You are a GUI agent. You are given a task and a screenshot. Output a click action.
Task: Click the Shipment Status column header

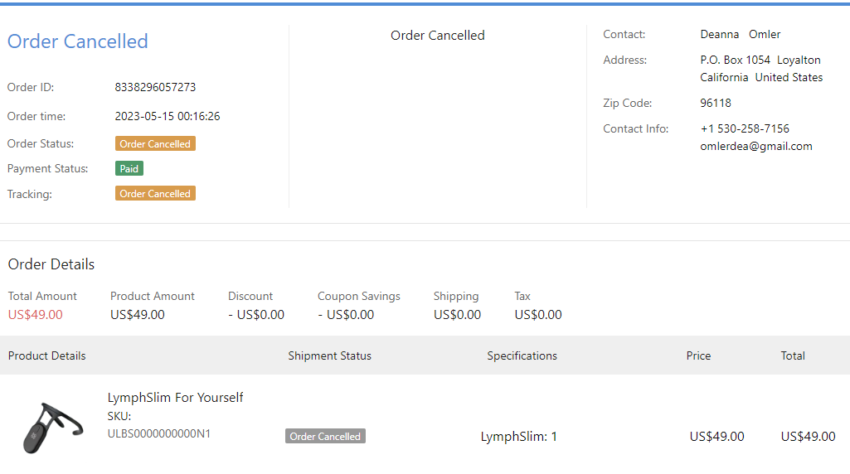point(329,355)
